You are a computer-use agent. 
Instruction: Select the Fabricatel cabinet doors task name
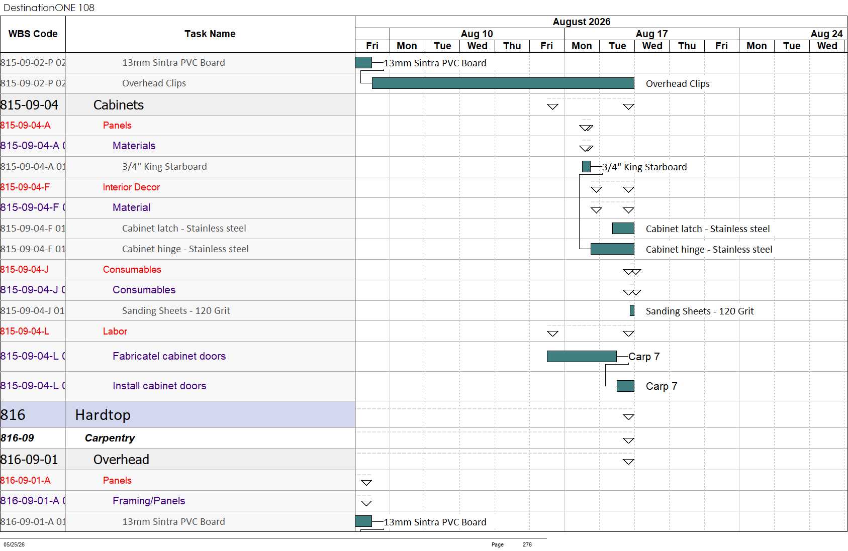(169, 357)
